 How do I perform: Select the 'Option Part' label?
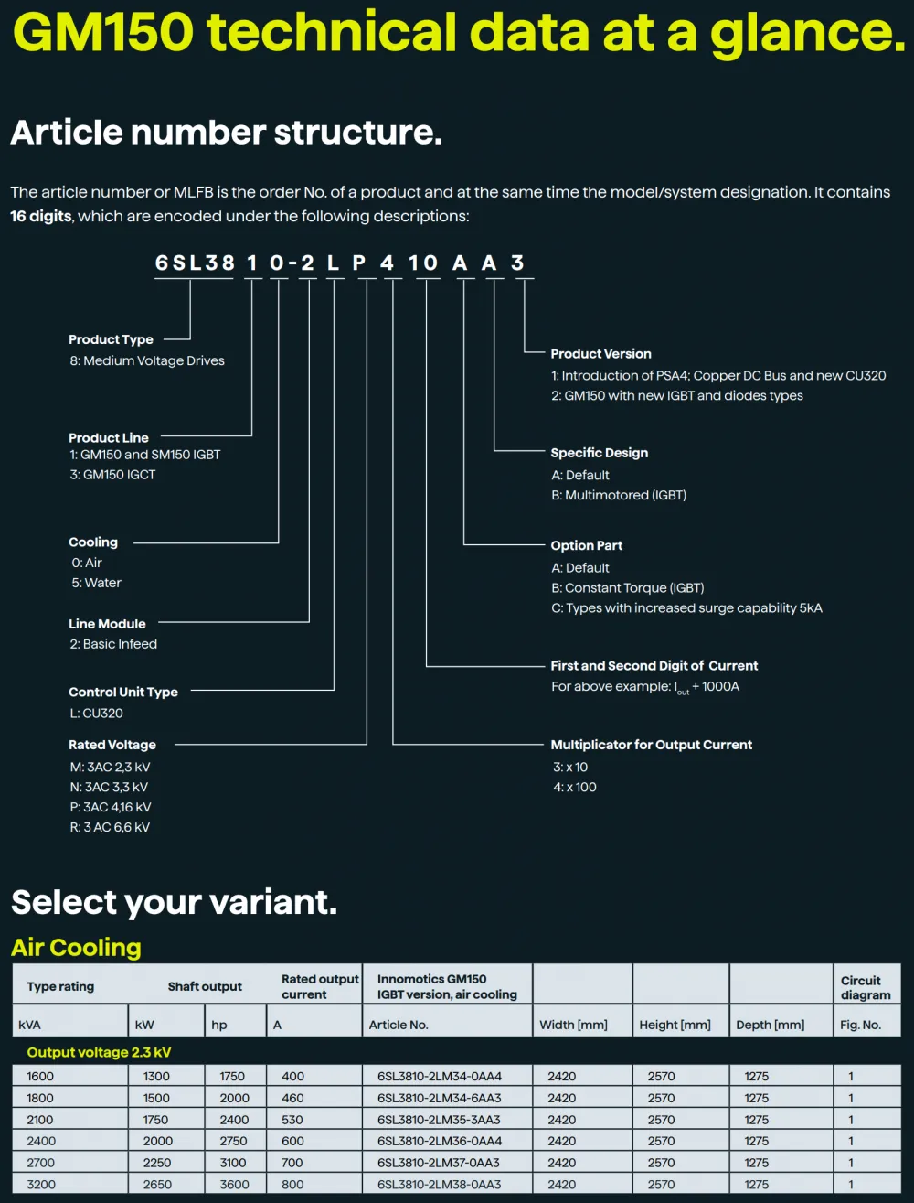[x=587, y=545]
